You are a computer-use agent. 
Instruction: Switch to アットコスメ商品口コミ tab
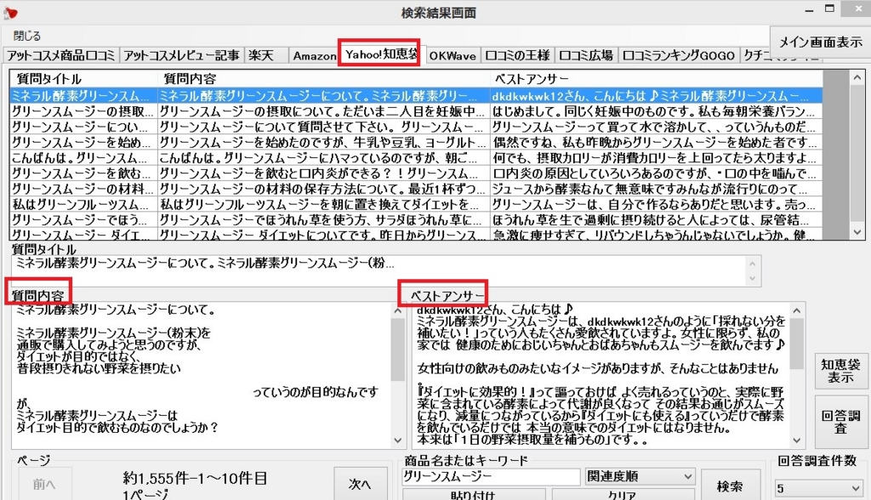pos(60,55)
